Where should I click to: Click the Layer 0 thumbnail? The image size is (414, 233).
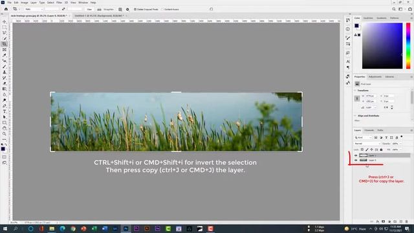[364, 160]
